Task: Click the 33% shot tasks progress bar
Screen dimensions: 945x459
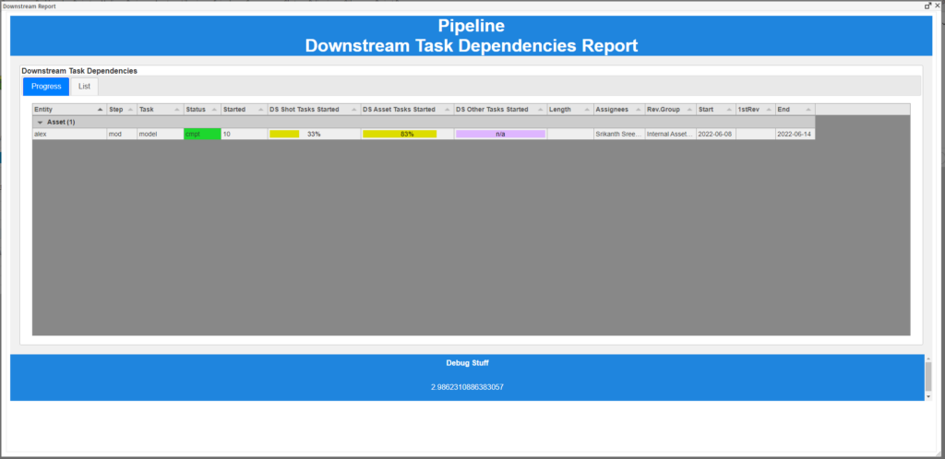Action: 314,134
